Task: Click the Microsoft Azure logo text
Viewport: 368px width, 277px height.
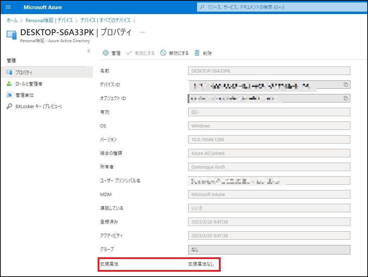Action: click(43, 7)
